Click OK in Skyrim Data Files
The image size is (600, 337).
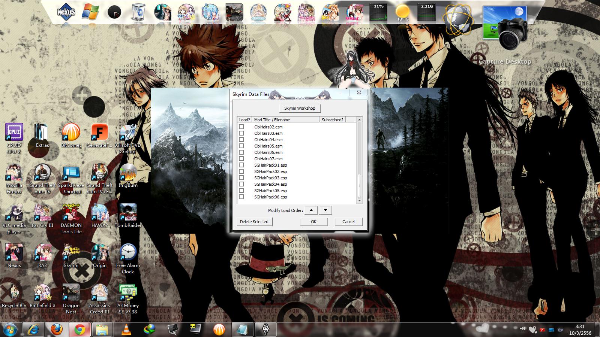point(313,222)
